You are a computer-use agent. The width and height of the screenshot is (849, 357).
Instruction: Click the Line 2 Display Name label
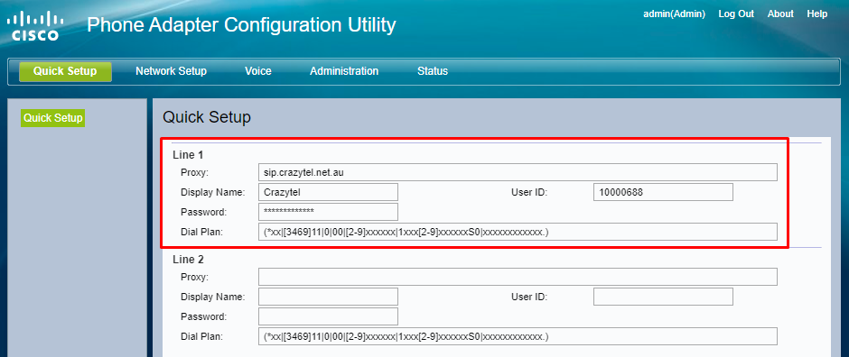tap(213, 297)
